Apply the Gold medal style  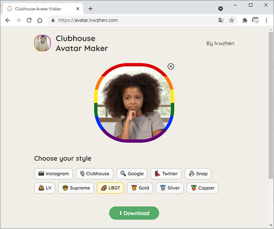click(x=140, y=188)
